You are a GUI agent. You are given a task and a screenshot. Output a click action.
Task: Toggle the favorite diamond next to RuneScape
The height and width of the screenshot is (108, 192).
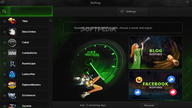click(4, 64)
